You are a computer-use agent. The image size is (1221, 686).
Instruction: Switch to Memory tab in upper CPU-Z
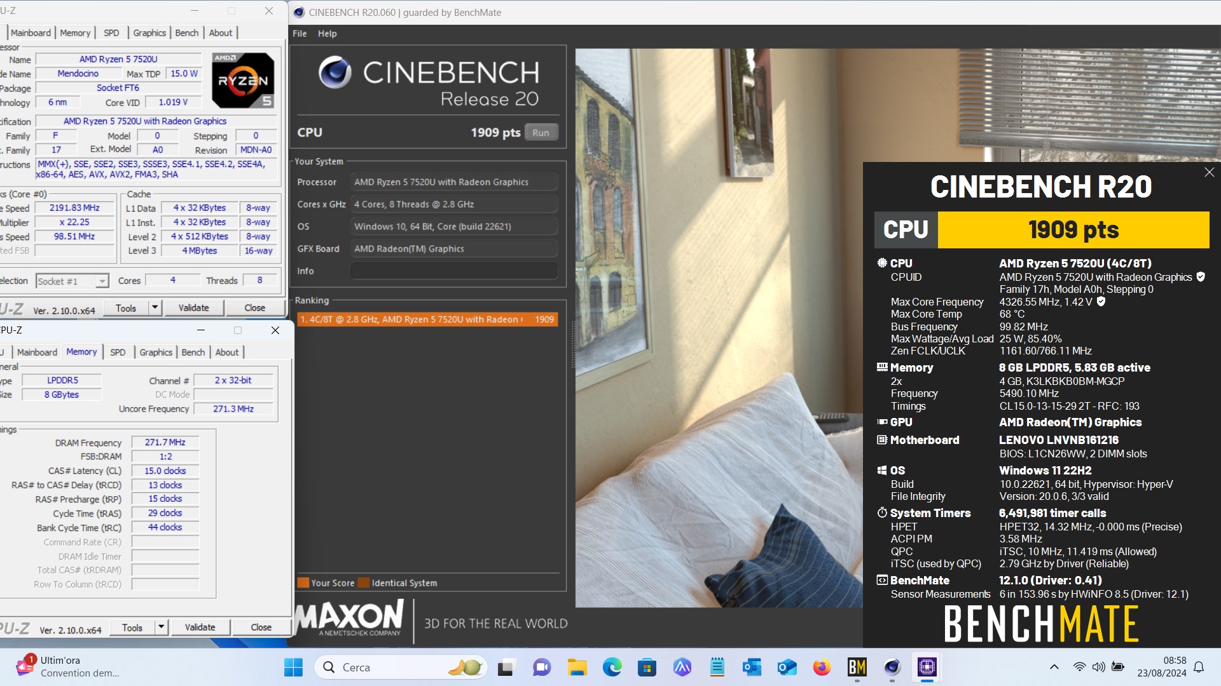click(75, 33)
